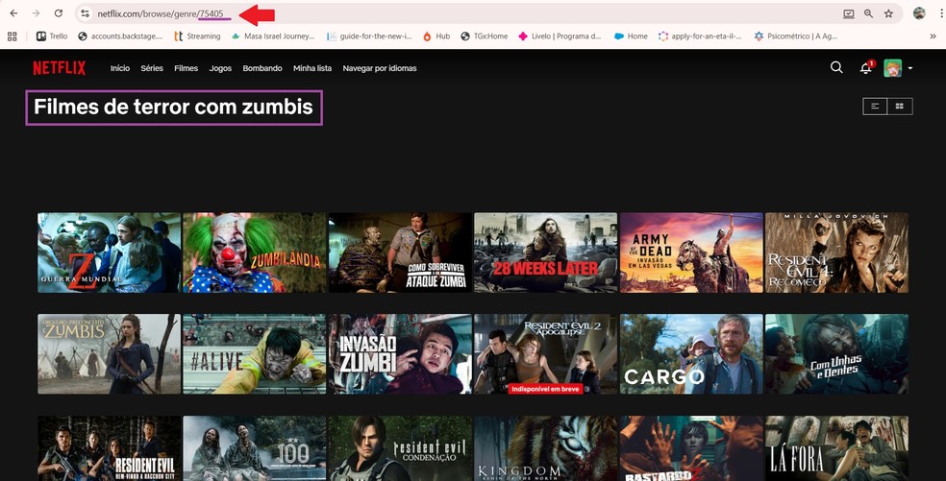The width and height of the screenshot is (946, 481).
Task: Open Netflix notifications bell
Action: point(866,68)
